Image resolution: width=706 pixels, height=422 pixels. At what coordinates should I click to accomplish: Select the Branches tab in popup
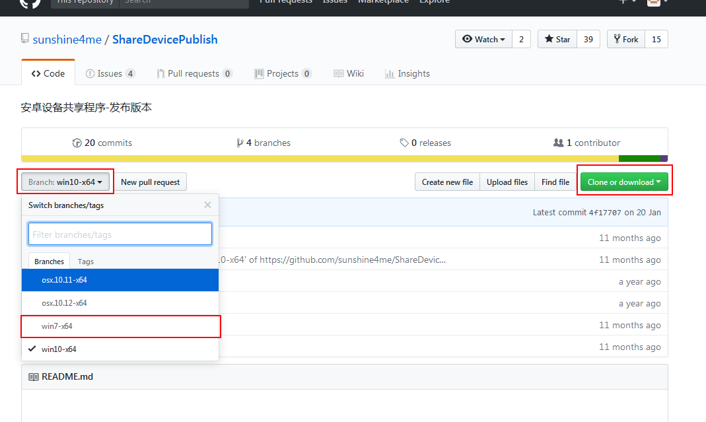49,262
